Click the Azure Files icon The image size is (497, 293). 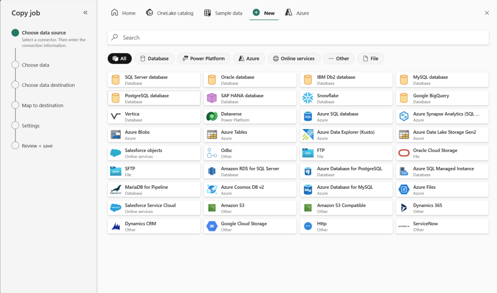(x=404, y=190)
